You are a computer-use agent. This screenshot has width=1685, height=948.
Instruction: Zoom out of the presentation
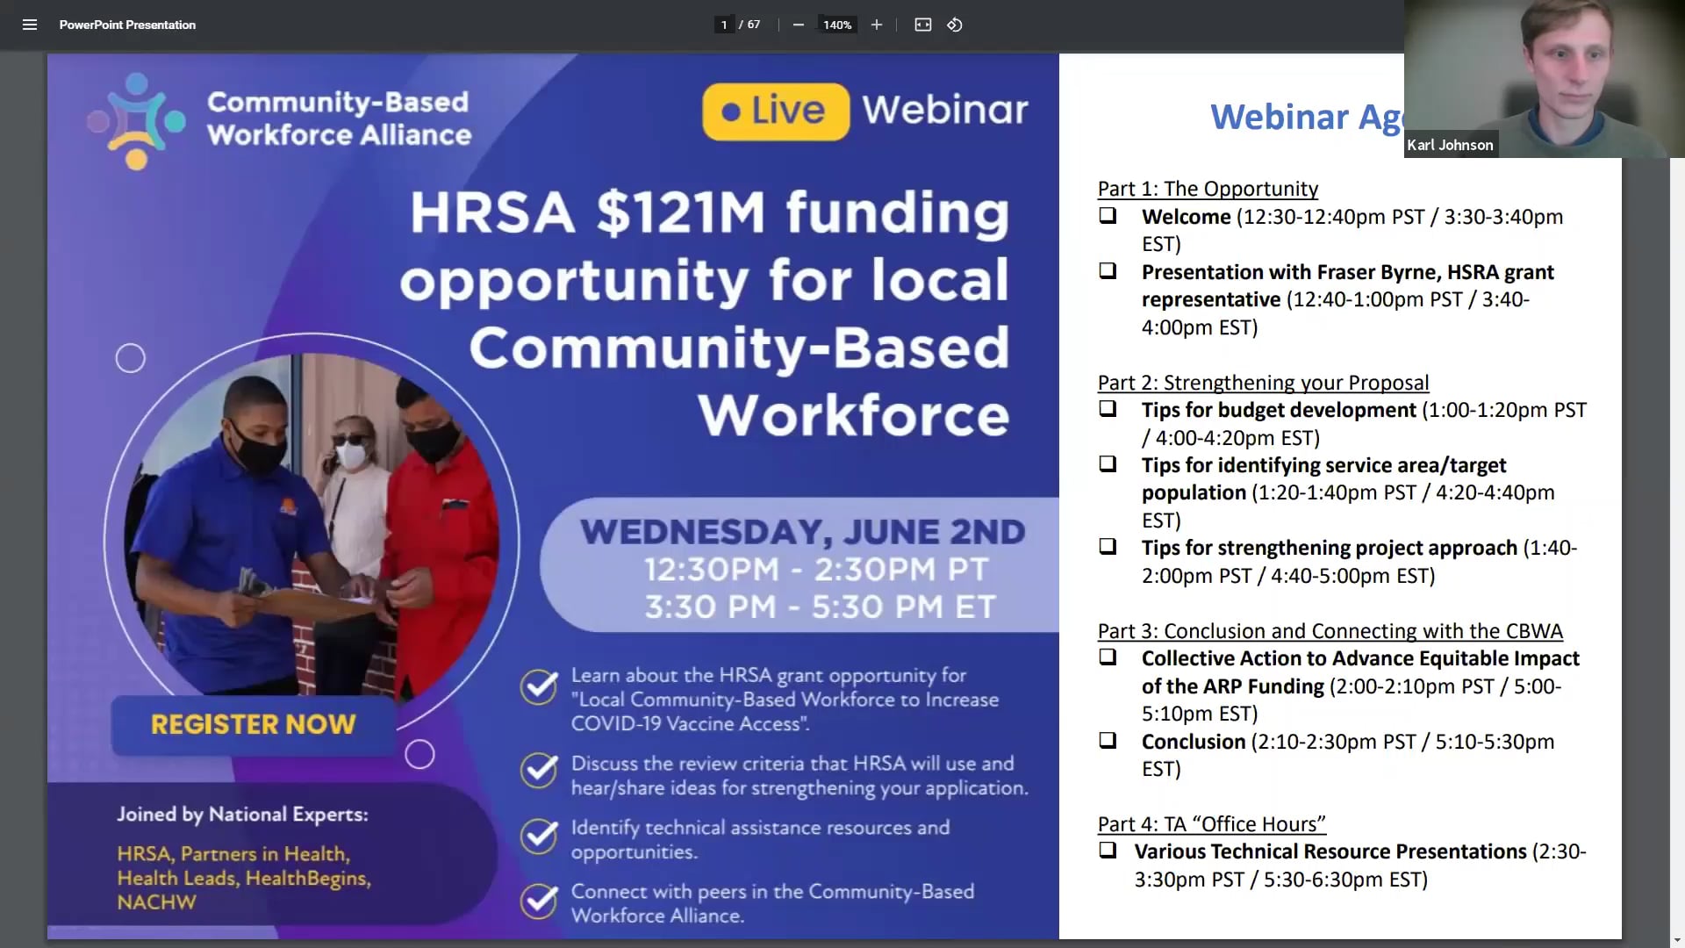798,25
